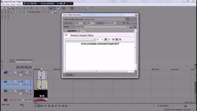The width and height of the screenshot is (197, 111).
Task: Click the Save icon in main toolbar
Action: [x=10, y=8]
